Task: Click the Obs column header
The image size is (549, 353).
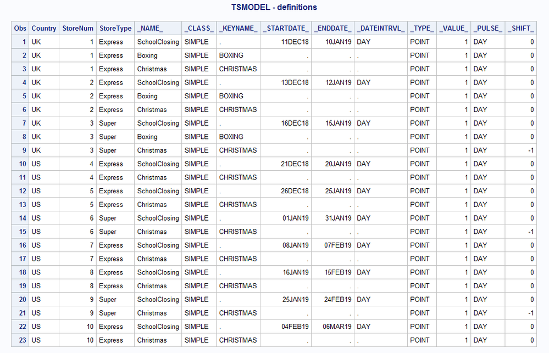Action: click(x=20, y=29)
